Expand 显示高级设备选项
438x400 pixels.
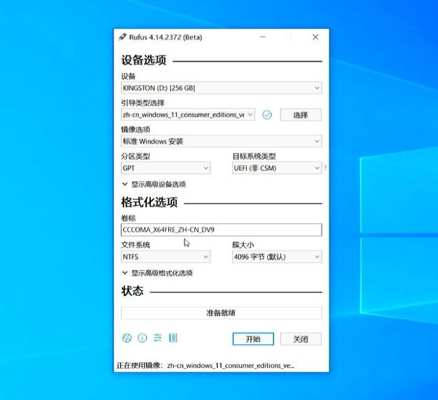coord(154,184)
